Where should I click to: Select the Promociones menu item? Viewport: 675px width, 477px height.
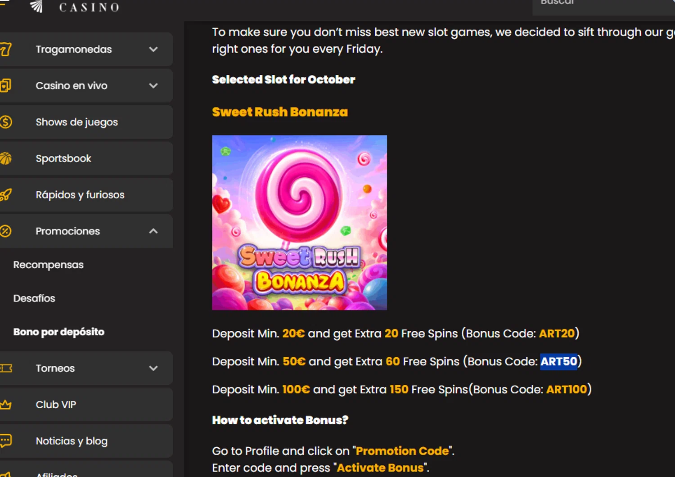[x=85, y=231]
